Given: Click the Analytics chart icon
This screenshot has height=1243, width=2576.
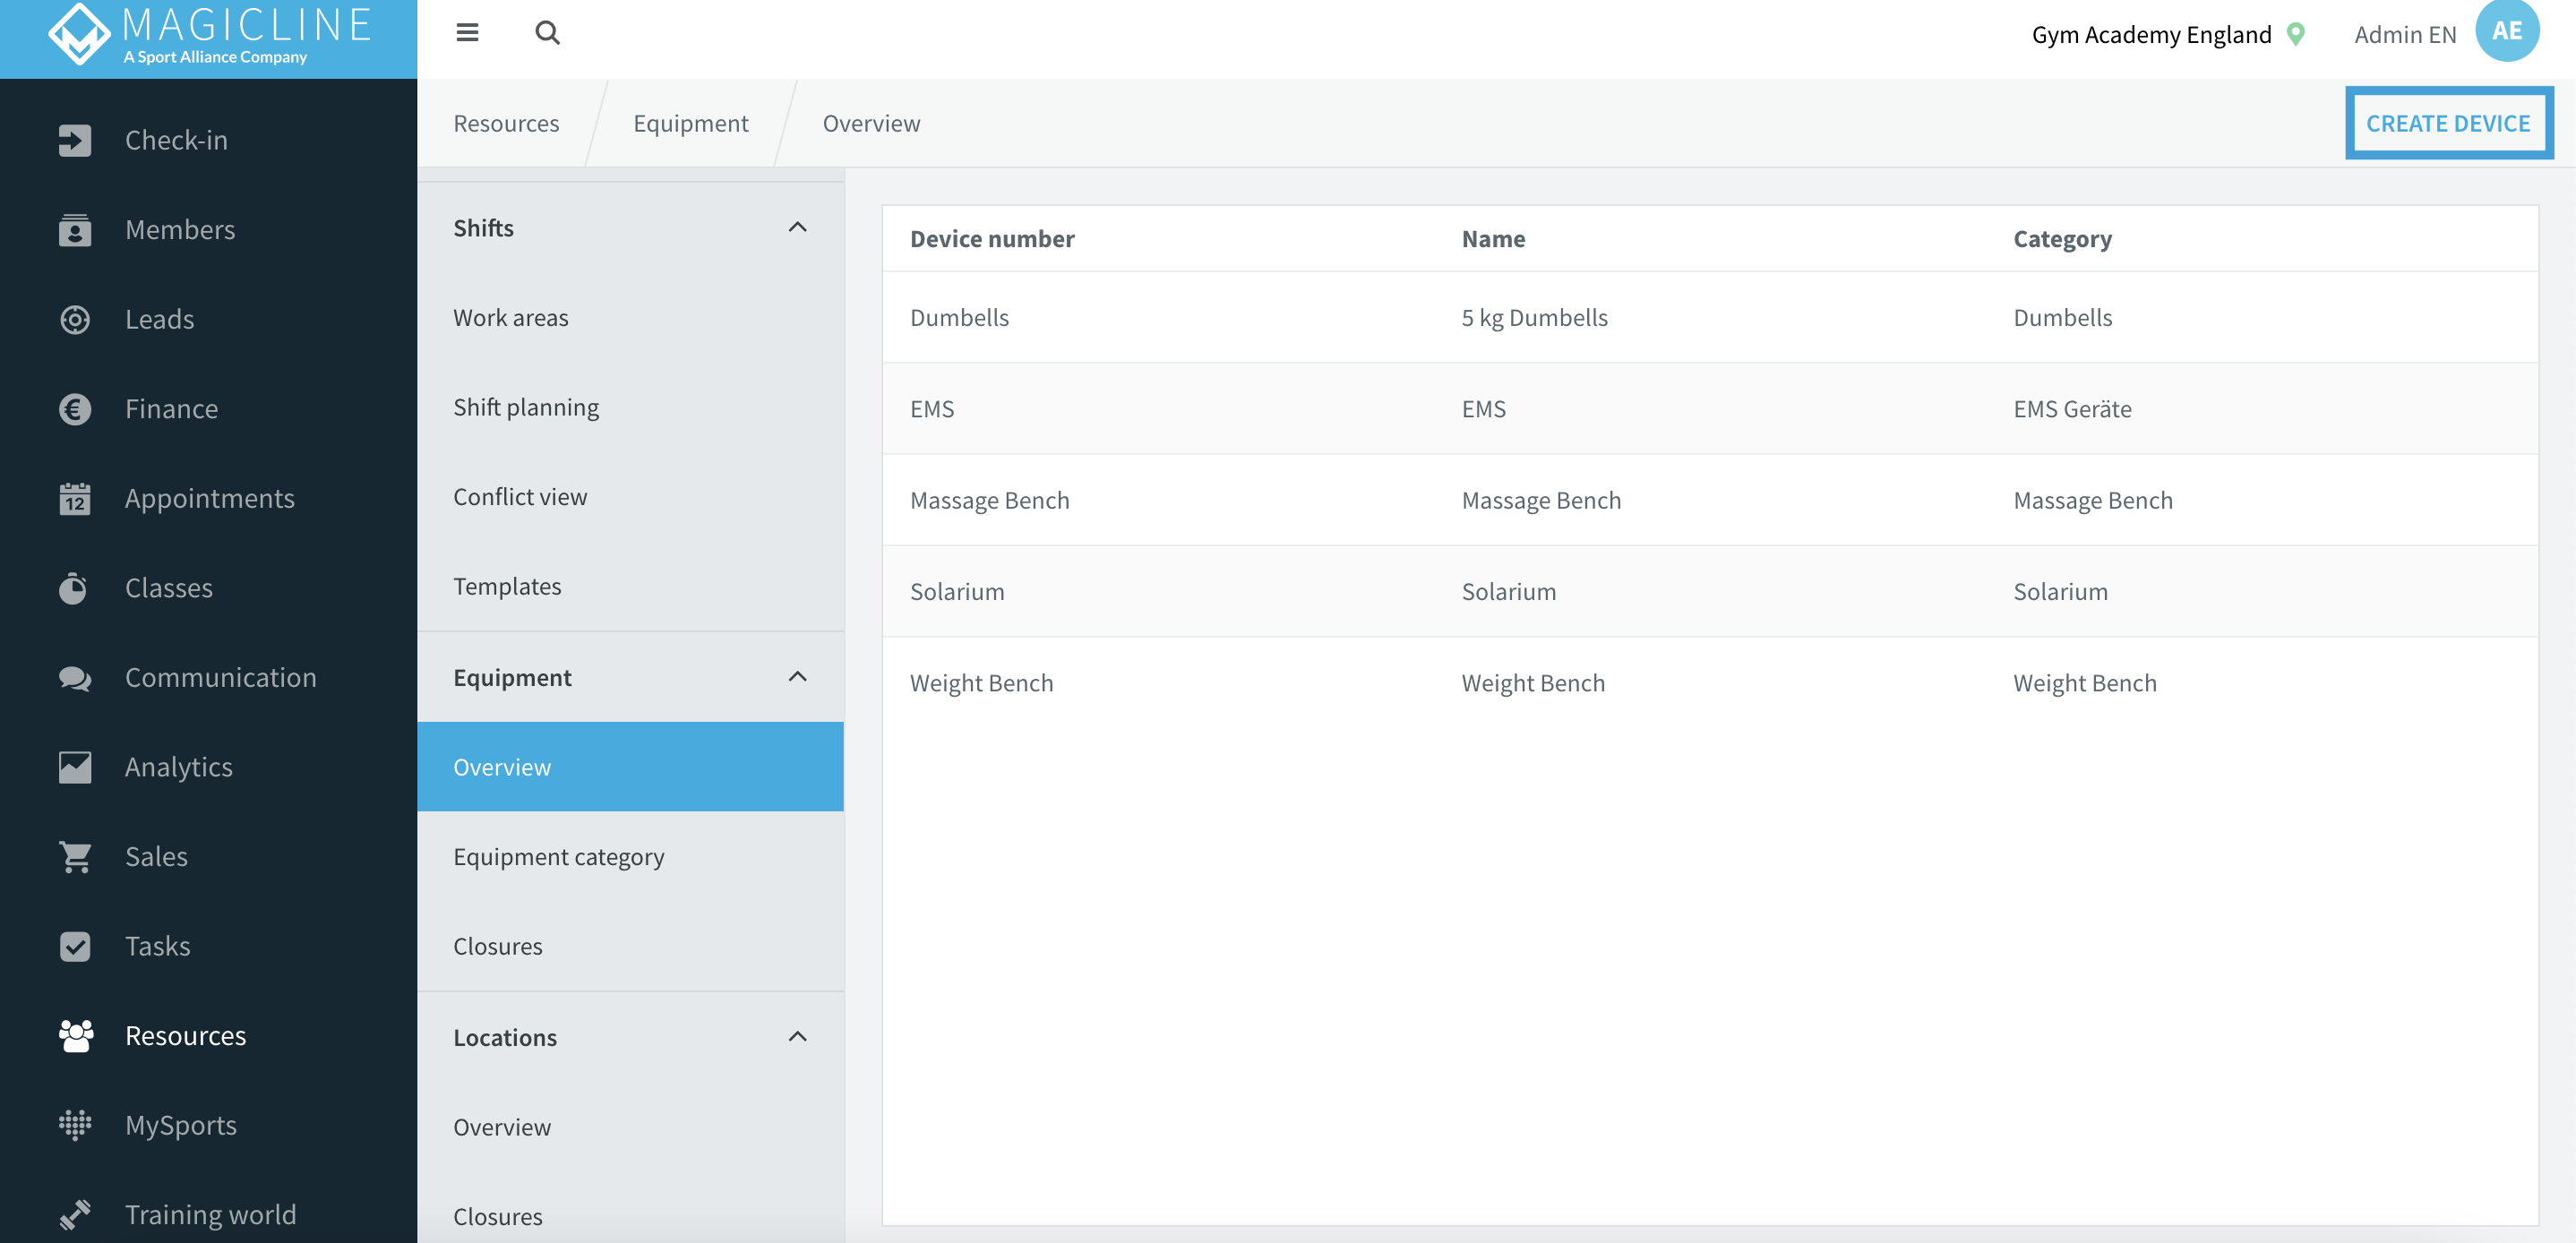Looking at the screenshot, I should coord(75,767).
